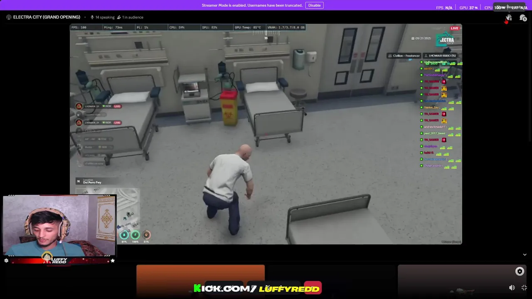The height and width of the screenshot is (299, 532).
Task: Click the FPS N/A overlay stat
Action: 444,7
